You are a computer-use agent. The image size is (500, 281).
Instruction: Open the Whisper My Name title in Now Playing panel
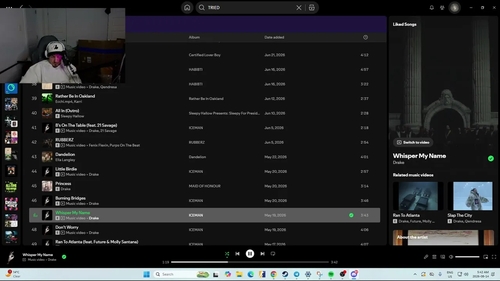419,156
